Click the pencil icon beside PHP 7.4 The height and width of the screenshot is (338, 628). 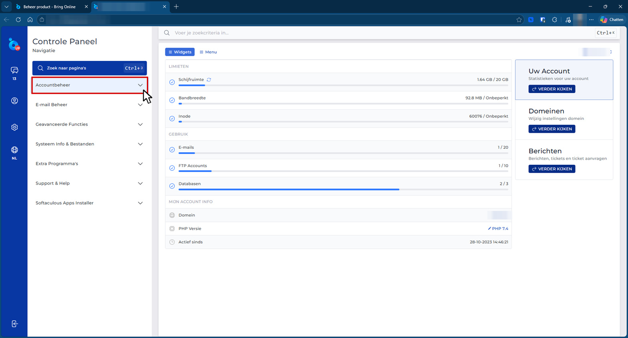[489, 229]
